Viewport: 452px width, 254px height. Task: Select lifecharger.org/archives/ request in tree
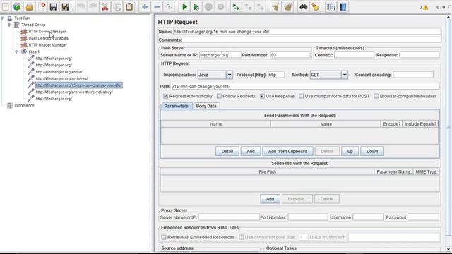click(x=61, y=78)
